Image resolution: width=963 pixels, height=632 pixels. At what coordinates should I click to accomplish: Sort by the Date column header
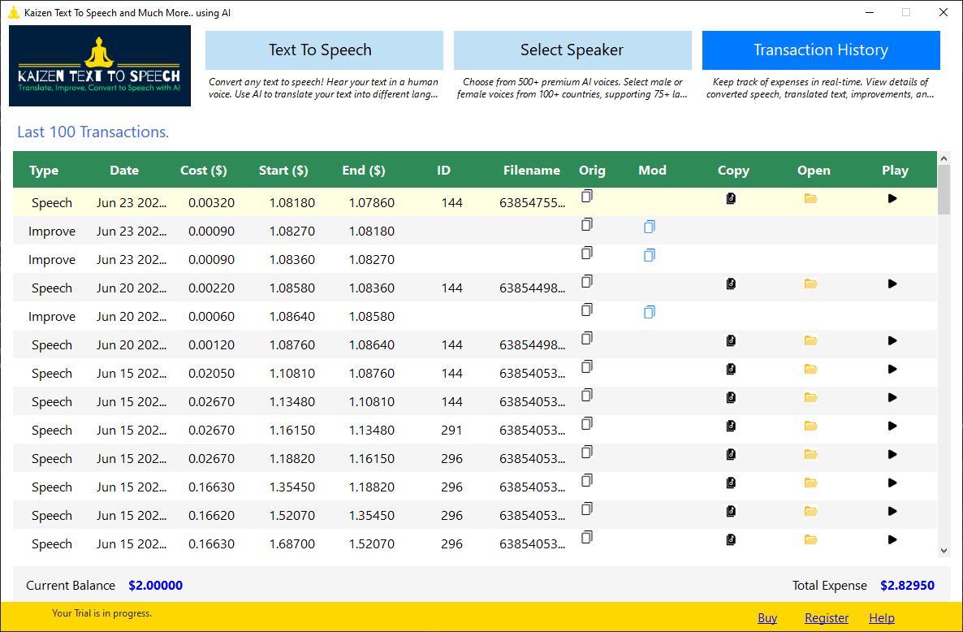pos(124,171)
